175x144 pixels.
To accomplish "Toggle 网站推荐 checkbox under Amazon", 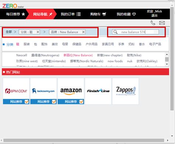I will click(81, 101).
